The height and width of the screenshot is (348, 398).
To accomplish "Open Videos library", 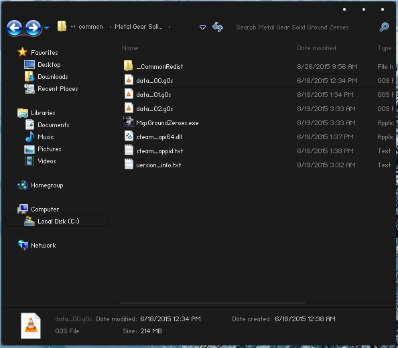I will pyautogui.click(x=47, y=161).
